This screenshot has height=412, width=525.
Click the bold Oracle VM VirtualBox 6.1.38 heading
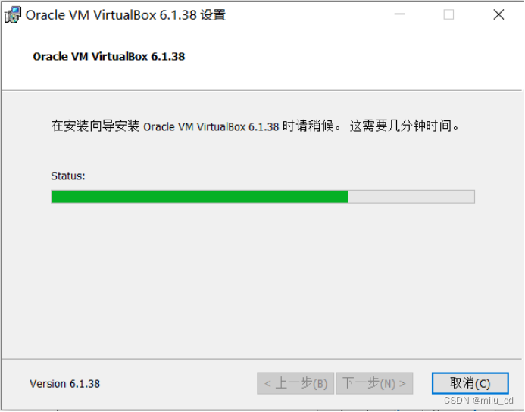click(x=109, y=56)
